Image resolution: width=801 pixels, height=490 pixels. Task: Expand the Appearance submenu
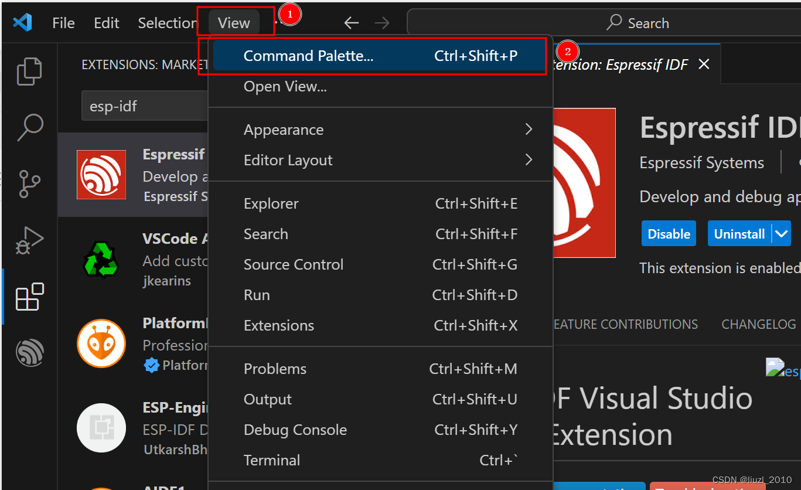pyautogui.click(x=284, y=130)
